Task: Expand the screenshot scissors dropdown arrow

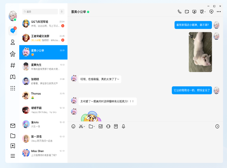Action: point(84,127)
